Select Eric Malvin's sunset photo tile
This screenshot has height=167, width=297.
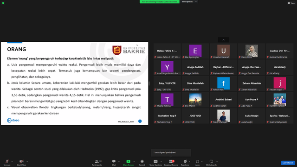pos(195,100)
